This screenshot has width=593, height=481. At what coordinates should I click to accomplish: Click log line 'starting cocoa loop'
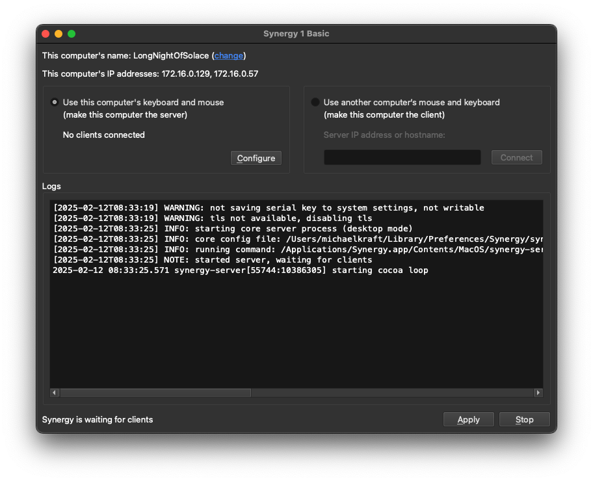[x=241, y=270]
